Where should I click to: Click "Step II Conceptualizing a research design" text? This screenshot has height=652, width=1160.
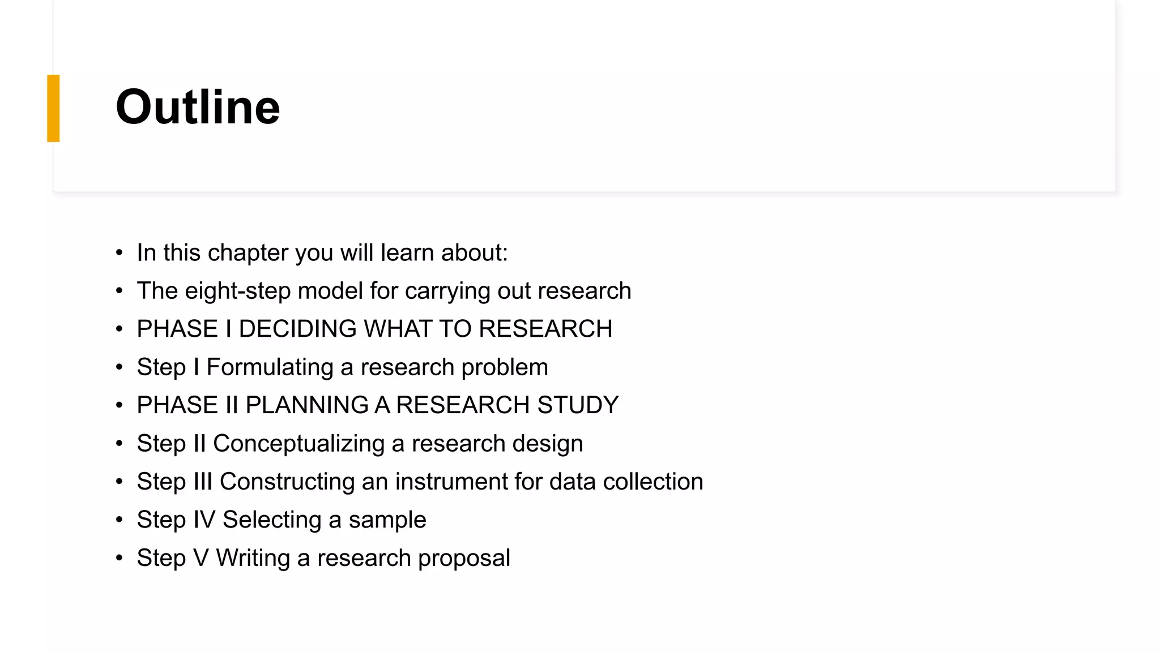[360, 444]
